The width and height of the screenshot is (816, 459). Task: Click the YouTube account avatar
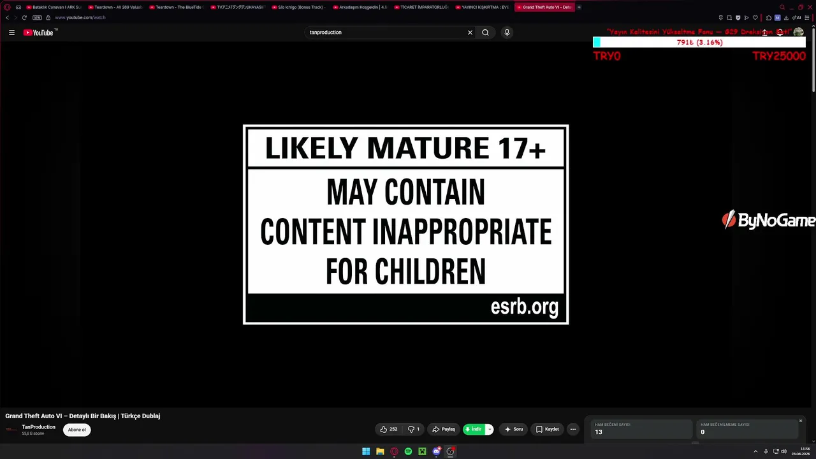tap(798, 33)
